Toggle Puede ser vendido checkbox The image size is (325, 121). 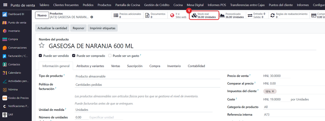pyautogui.click(x=40, y=56)
